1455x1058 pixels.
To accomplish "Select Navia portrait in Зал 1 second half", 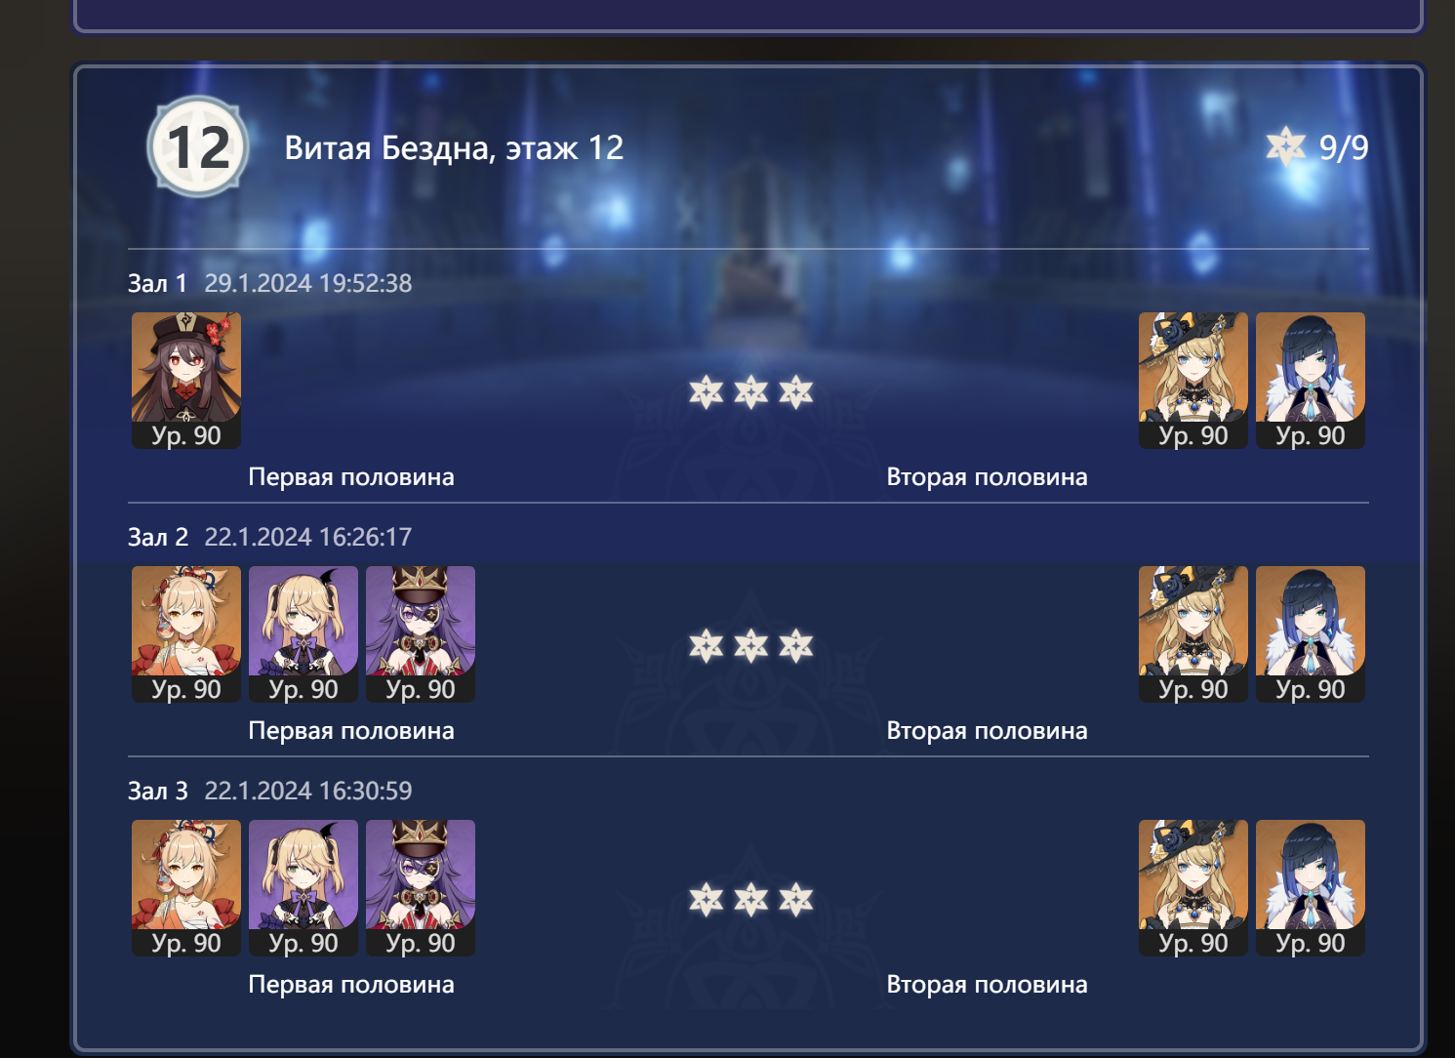I will point(1193,380).
